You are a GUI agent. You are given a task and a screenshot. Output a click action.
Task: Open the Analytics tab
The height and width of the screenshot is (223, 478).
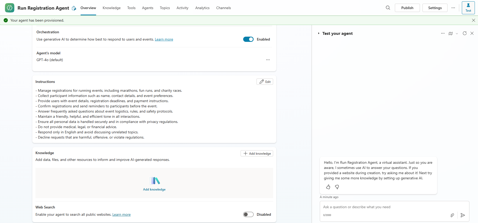pos(202,8)
